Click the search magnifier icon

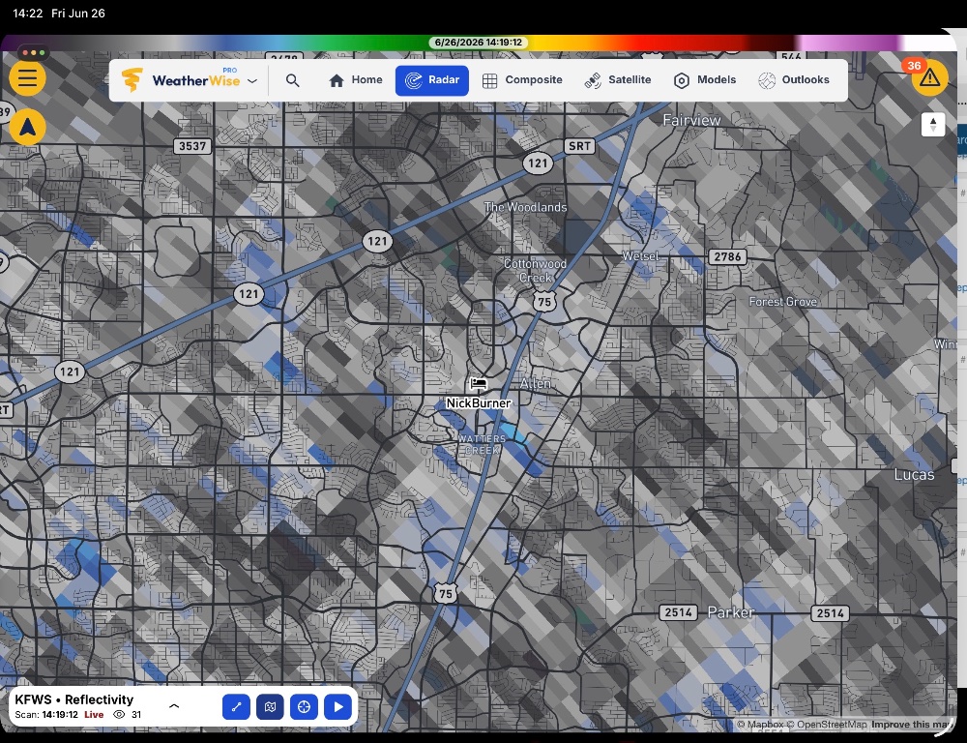tap(293, 80)
